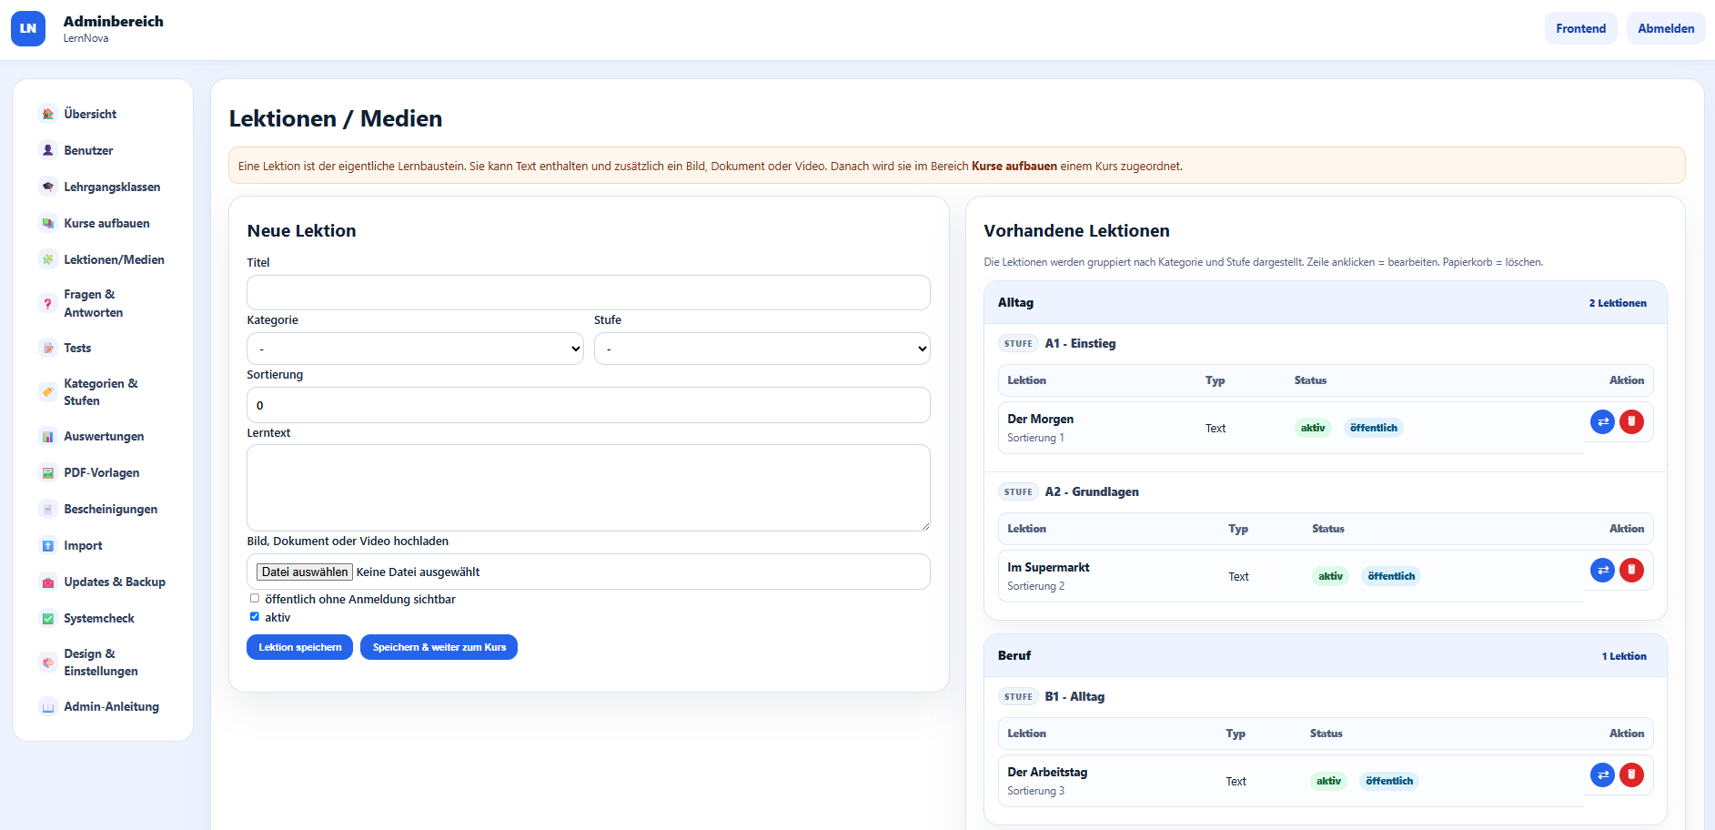
Task: Click the 'Datei auswählen' file button
Action: [x=305, y=572]
